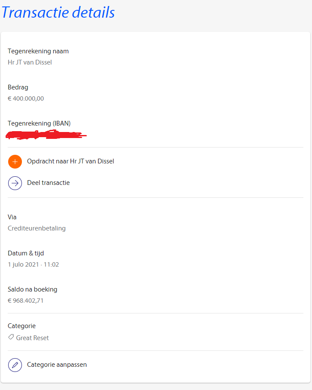Click the balance € 968.402,71

[x=26, y=301]
